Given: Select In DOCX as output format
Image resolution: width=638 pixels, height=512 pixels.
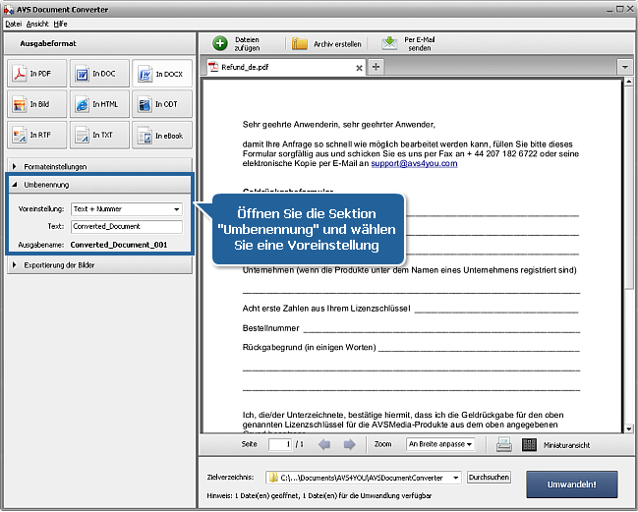Looking at the screenshot, I should tap(161, 74).
